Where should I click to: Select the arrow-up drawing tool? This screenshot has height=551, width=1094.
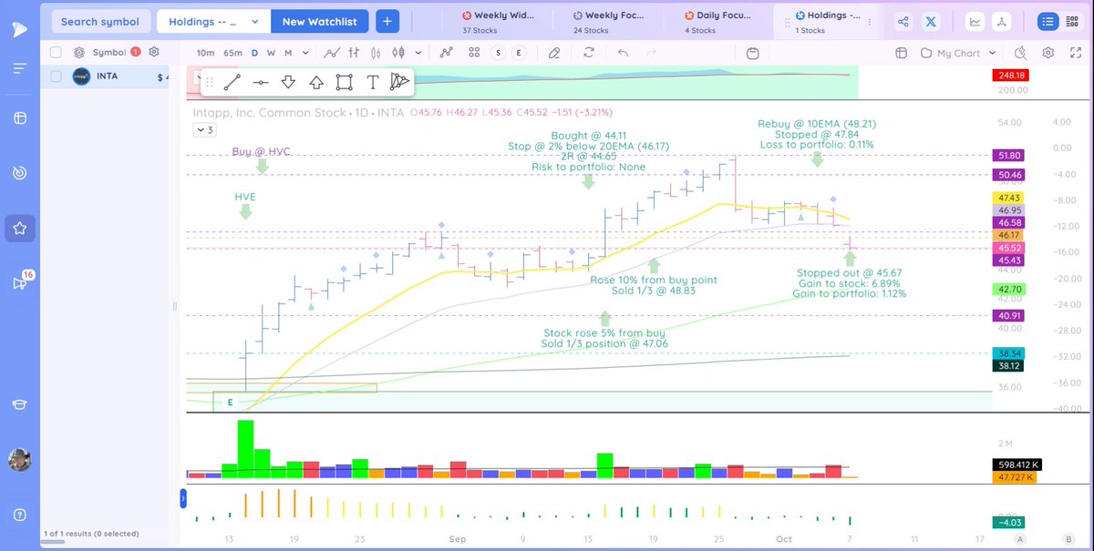[x=315, y=81]
